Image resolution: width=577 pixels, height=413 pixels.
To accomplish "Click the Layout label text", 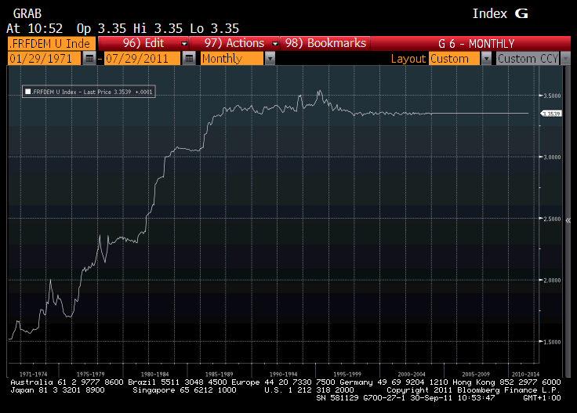I will click(x=408, y=59).
